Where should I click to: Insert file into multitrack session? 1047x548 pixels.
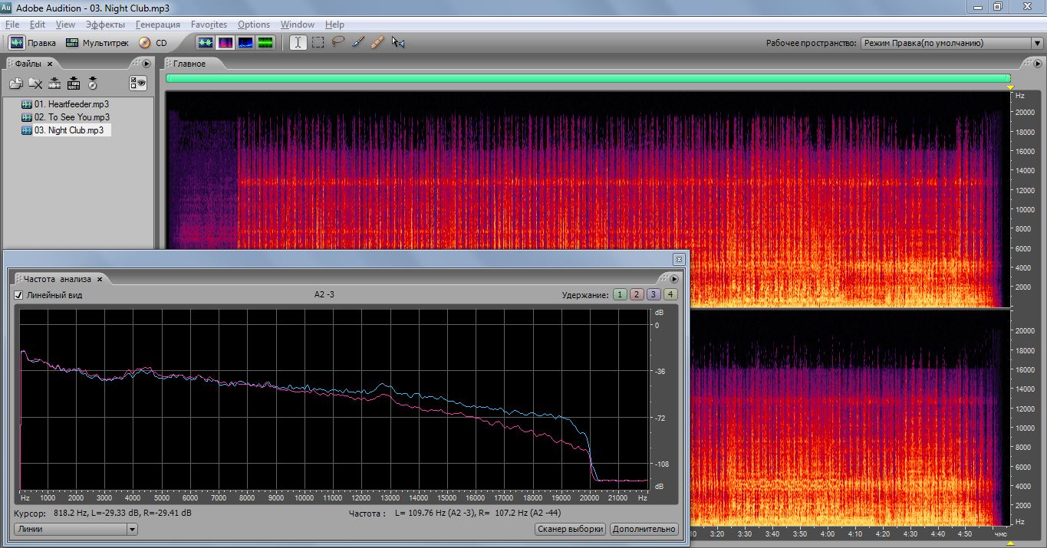(74, 84)
